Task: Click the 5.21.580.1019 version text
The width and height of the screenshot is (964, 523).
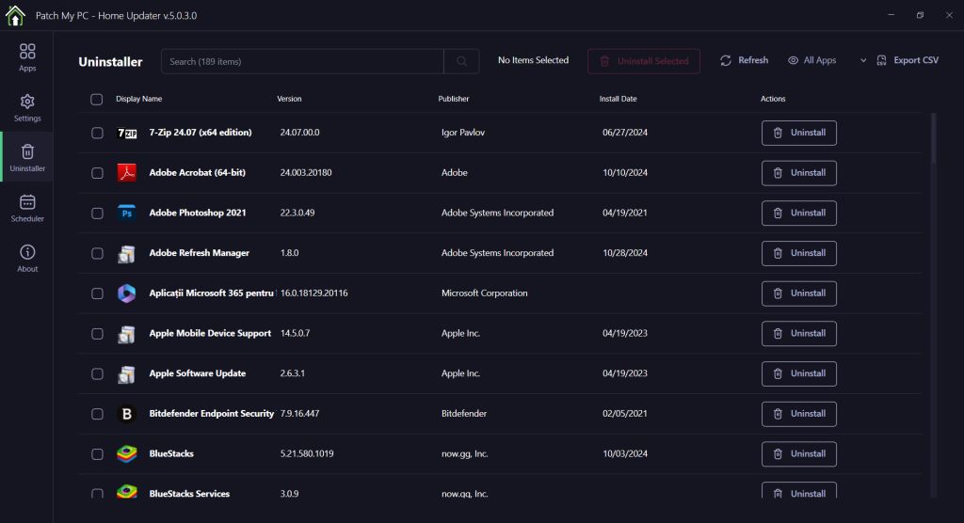Action: click(x=307, y=454)
